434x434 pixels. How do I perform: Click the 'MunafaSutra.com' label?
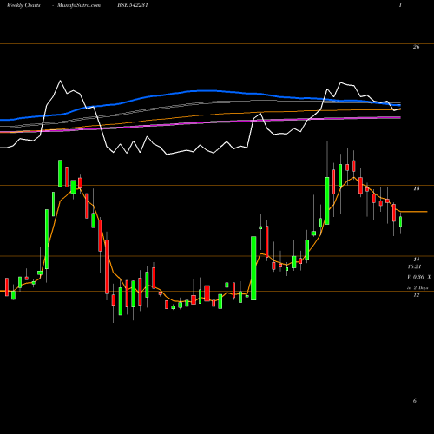(79, 5)
